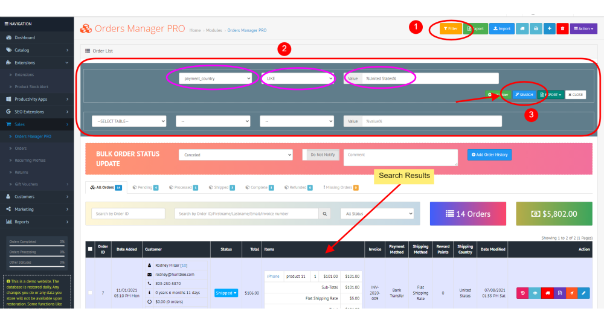Switch to the Shipped tab
The height and width of the screenshot is (323, 604).
pyautogui.click(x=222, y=188)
